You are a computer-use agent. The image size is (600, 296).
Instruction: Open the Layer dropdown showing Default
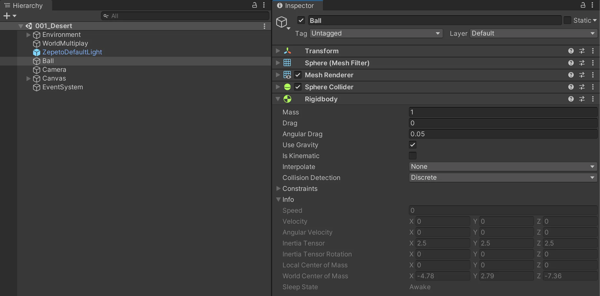[x=534, y=33]
